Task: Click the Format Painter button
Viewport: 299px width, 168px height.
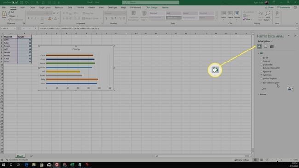Action: [x=15, y=20]
